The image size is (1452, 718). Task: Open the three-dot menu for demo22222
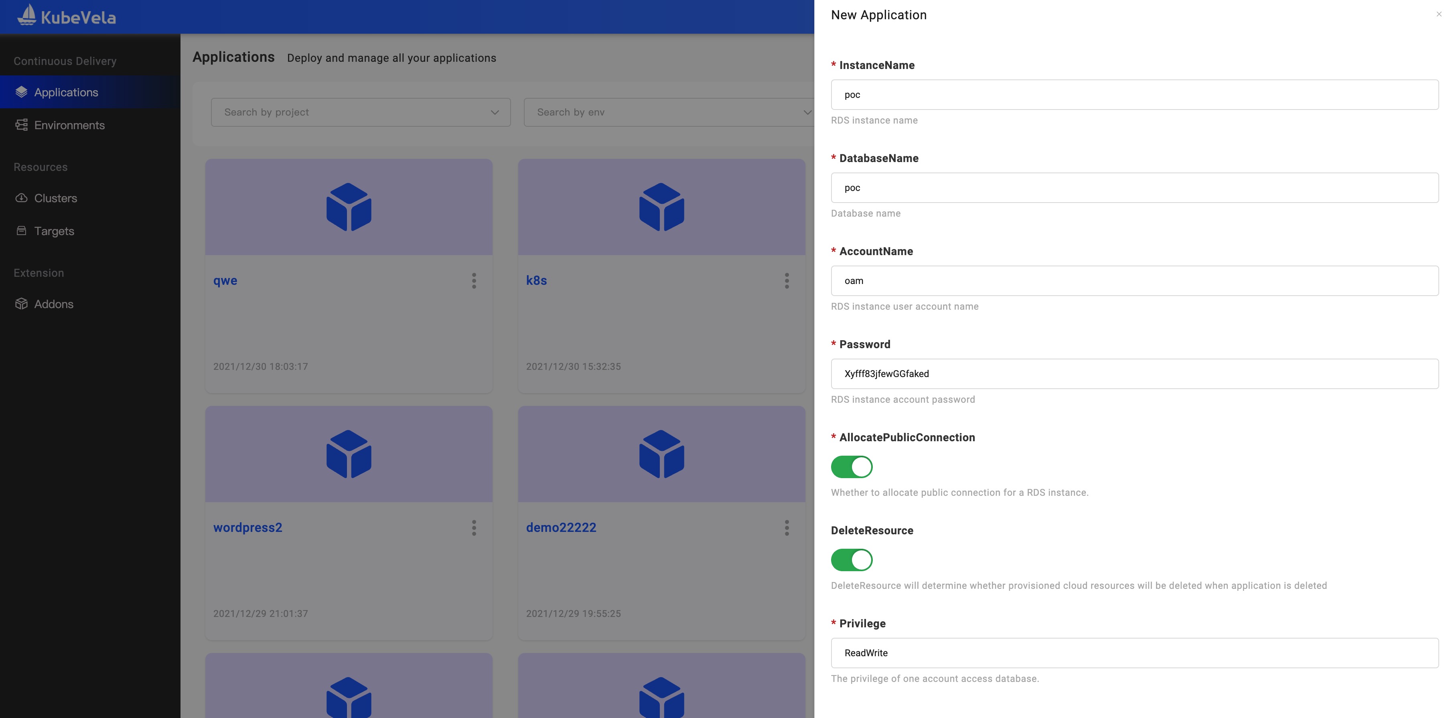787,527
